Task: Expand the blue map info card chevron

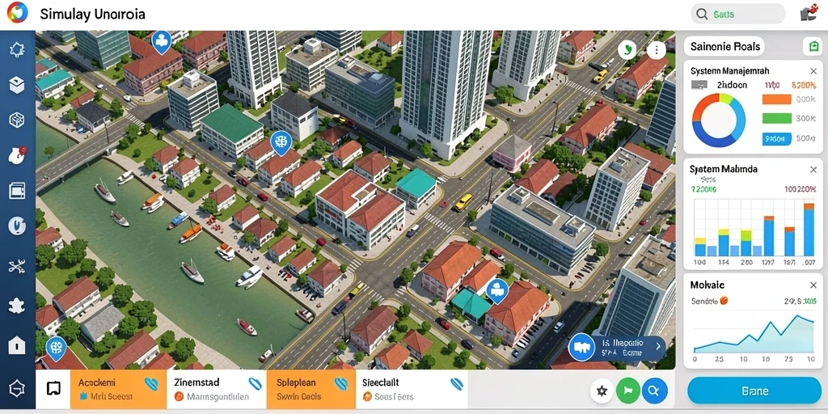Action: coord(658,346)
